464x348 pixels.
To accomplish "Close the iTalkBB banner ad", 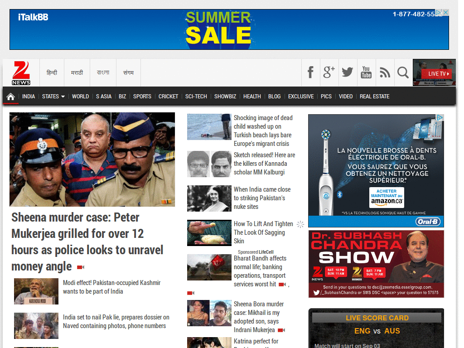I will click(445, 12).
